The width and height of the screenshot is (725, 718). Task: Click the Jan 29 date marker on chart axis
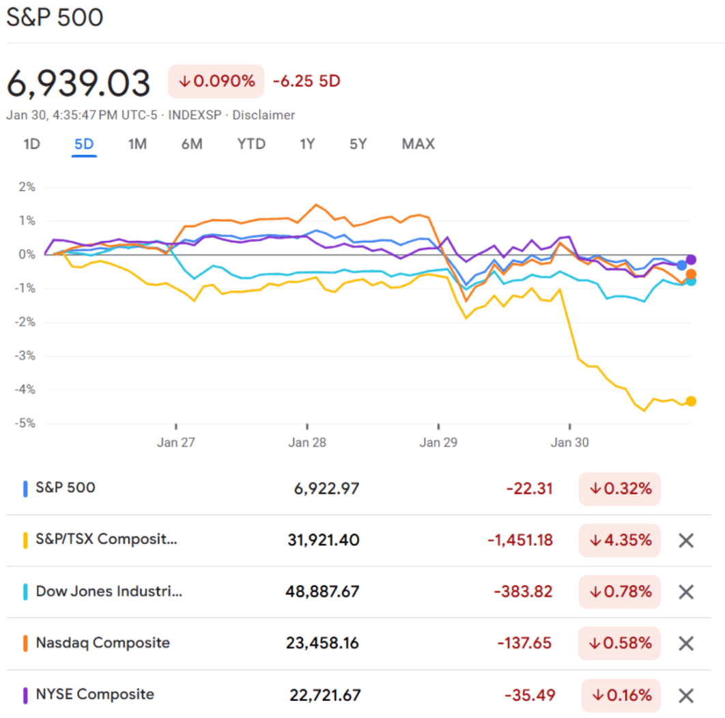439,442
